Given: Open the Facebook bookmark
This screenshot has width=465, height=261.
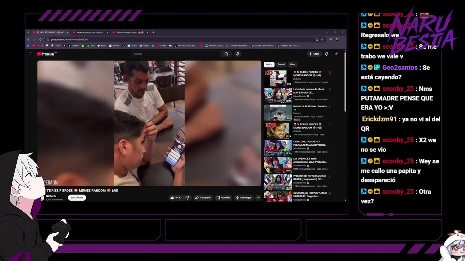Looking at the screenshot, I should coord(28,46).
